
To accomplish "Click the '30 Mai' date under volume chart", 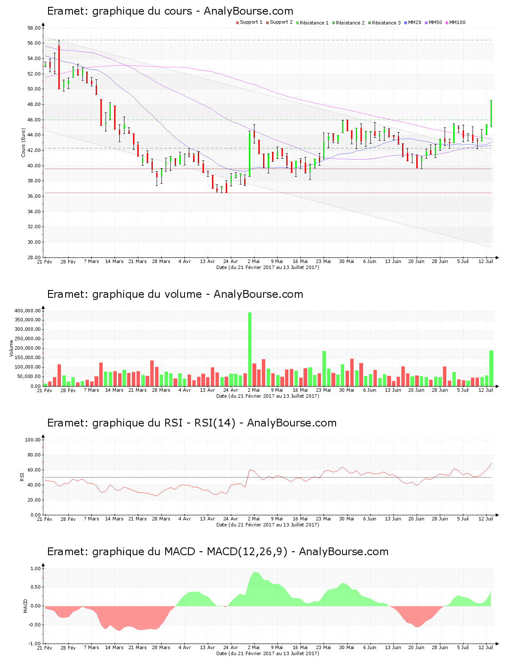I will (346, 390).
